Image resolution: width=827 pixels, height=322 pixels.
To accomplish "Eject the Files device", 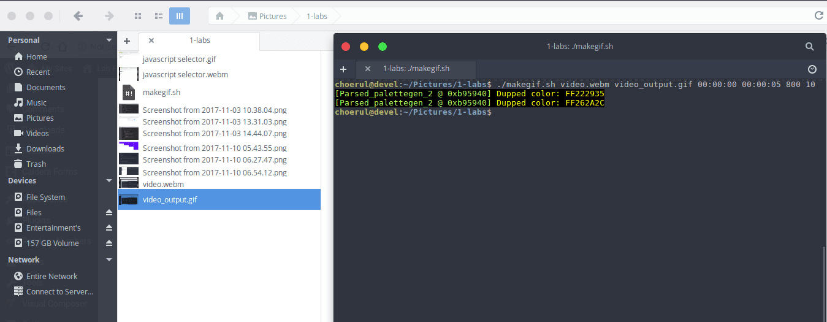I will click(109, 213).
